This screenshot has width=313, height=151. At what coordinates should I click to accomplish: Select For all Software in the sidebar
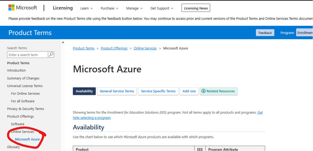(x=23, y=101)
